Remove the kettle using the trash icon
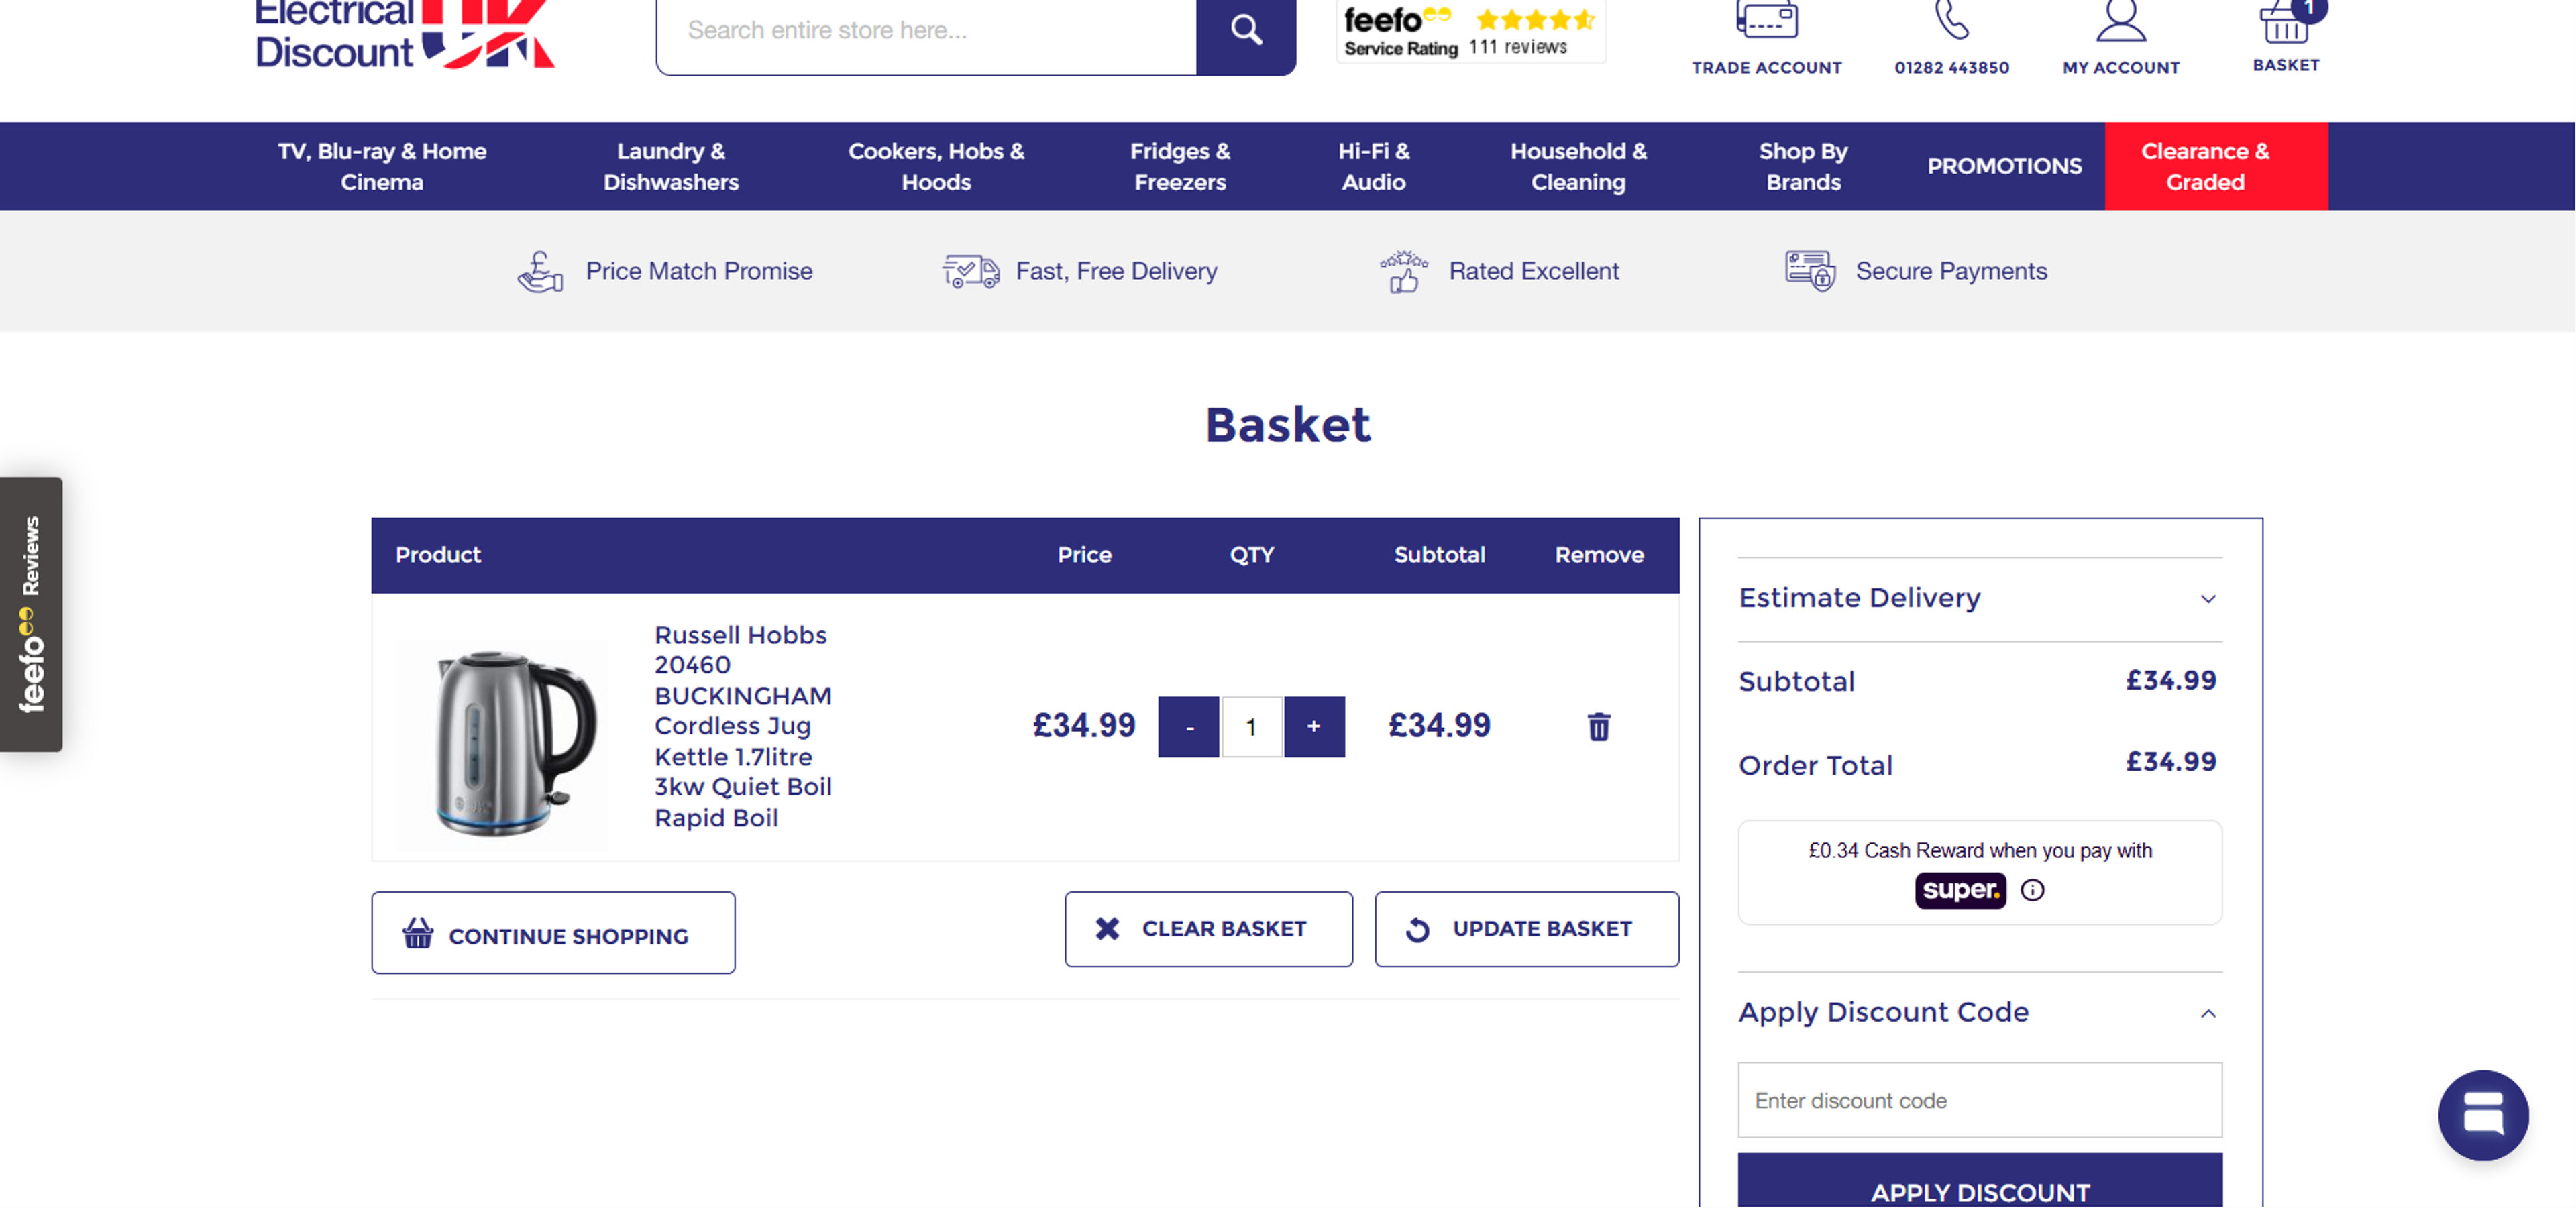Image resolution: width=2576 pixels, height=1208 pixels. pyautogui.click(x=1597, y=727)
